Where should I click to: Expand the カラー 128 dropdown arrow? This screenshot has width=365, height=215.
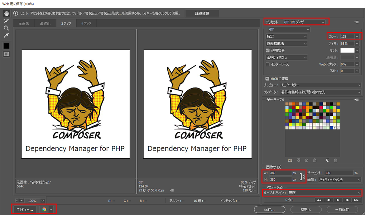pos(357,36)
